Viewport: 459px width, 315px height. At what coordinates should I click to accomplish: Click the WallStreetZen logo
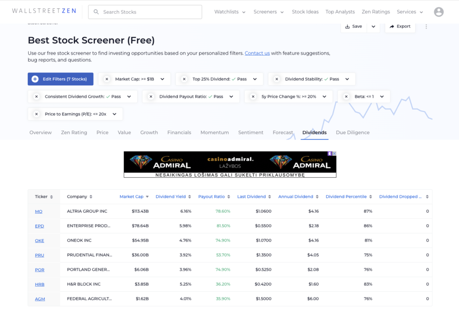(43, 10)
